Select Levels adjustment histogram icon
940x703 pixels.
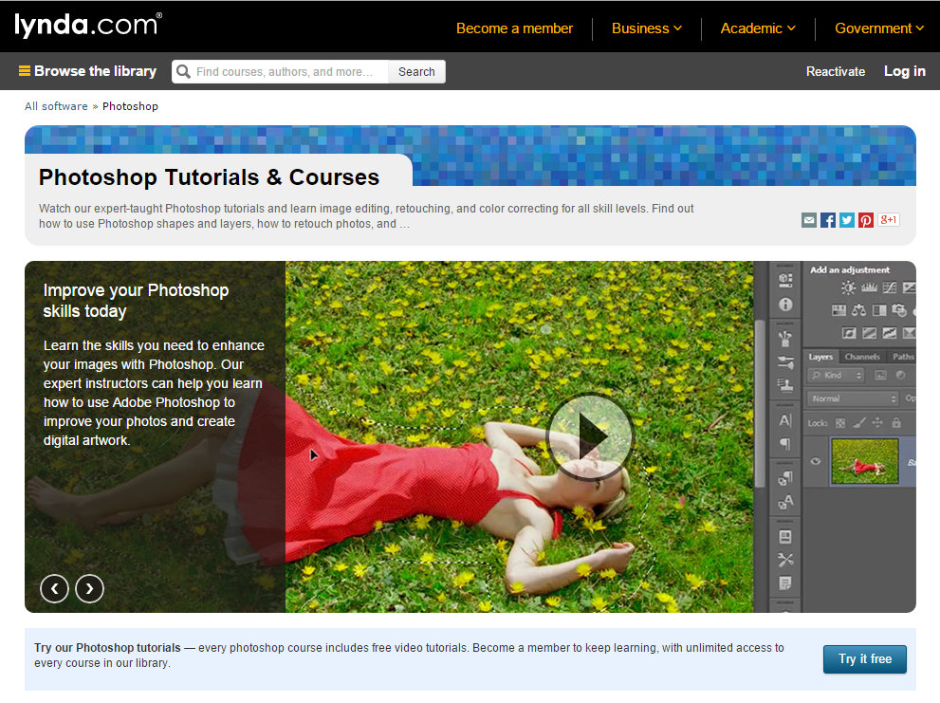coord(869,288)
